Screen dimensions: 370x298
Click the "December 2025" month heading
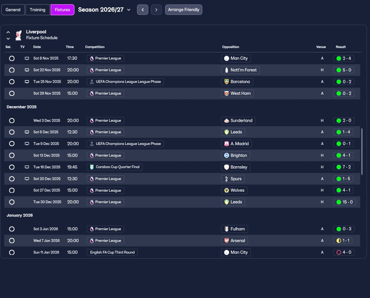(x=22, y=107)
